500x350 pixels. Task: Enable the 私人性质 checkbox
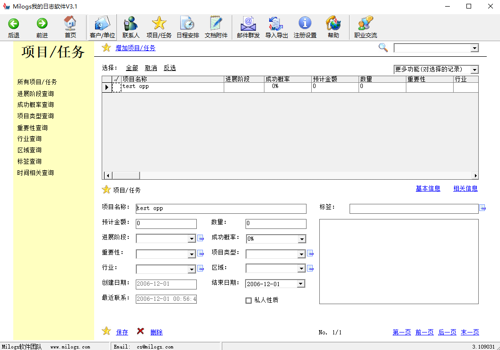pos(248,300)
